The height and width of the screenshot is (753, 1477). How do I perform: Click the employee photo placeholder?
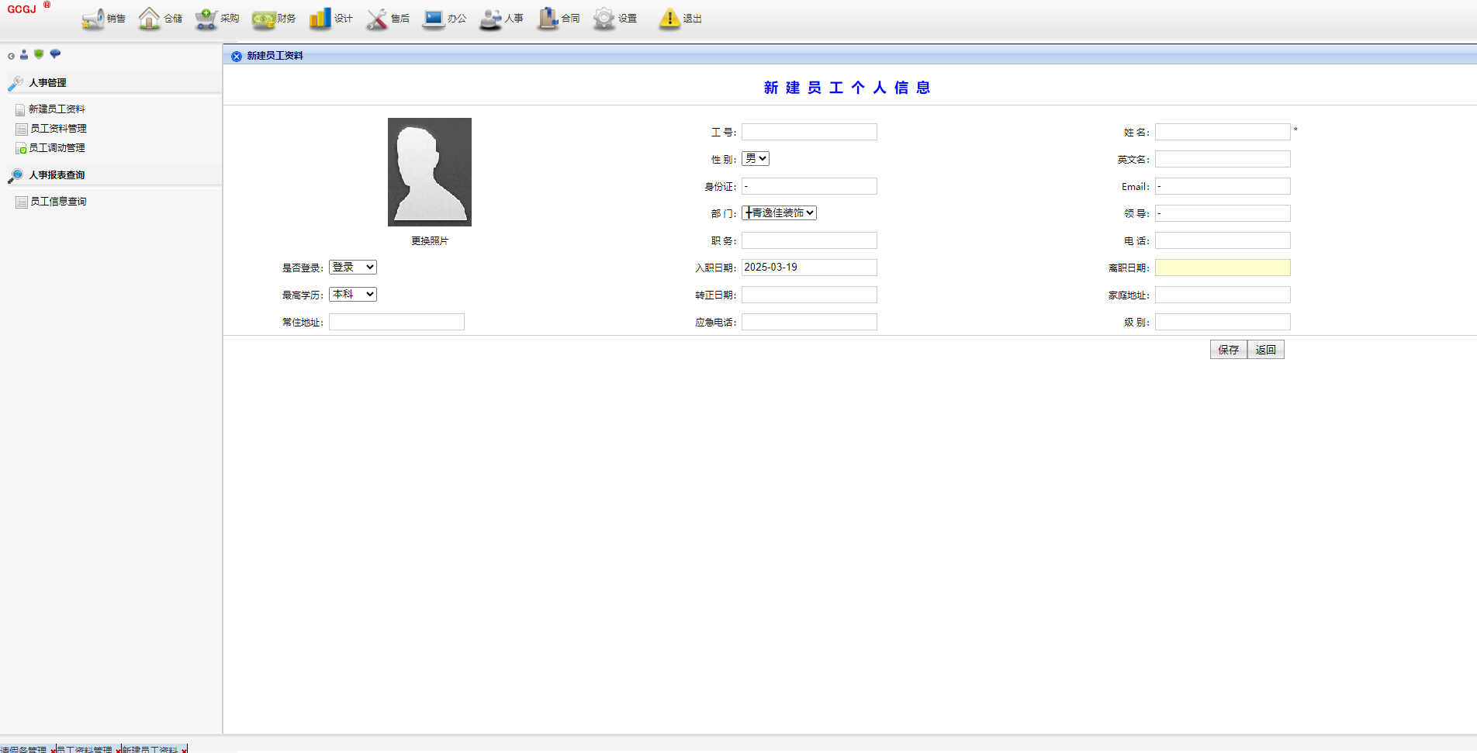click(x=430, y=172)
